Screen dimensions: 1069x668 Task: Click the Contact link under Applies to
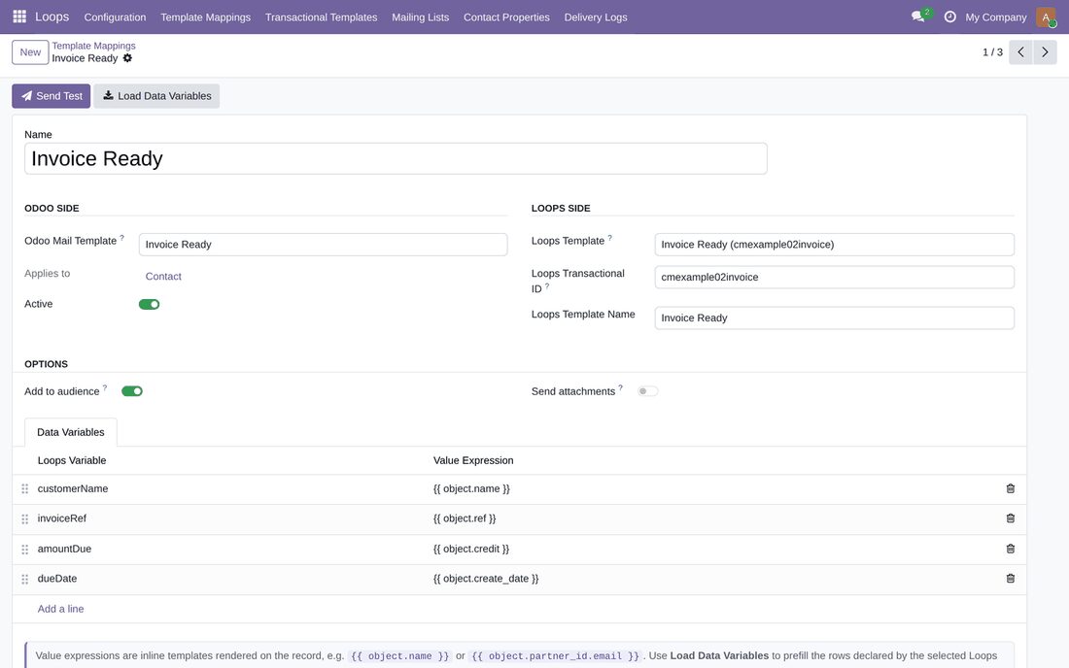coord(163,276)
